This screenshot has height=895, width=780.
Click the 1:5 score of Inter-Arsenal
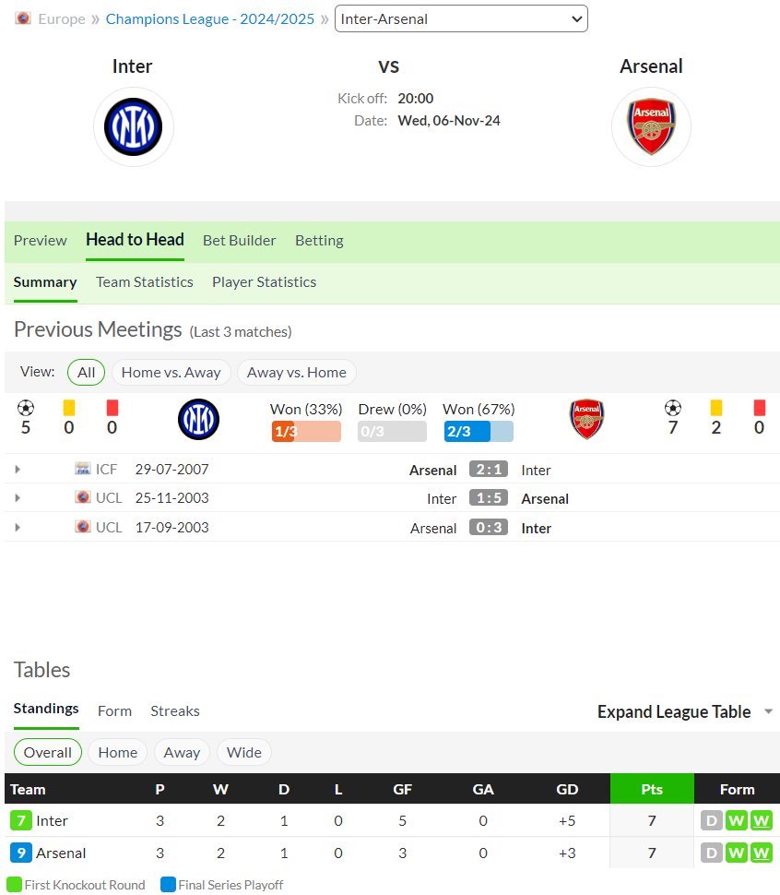point(489,497)
